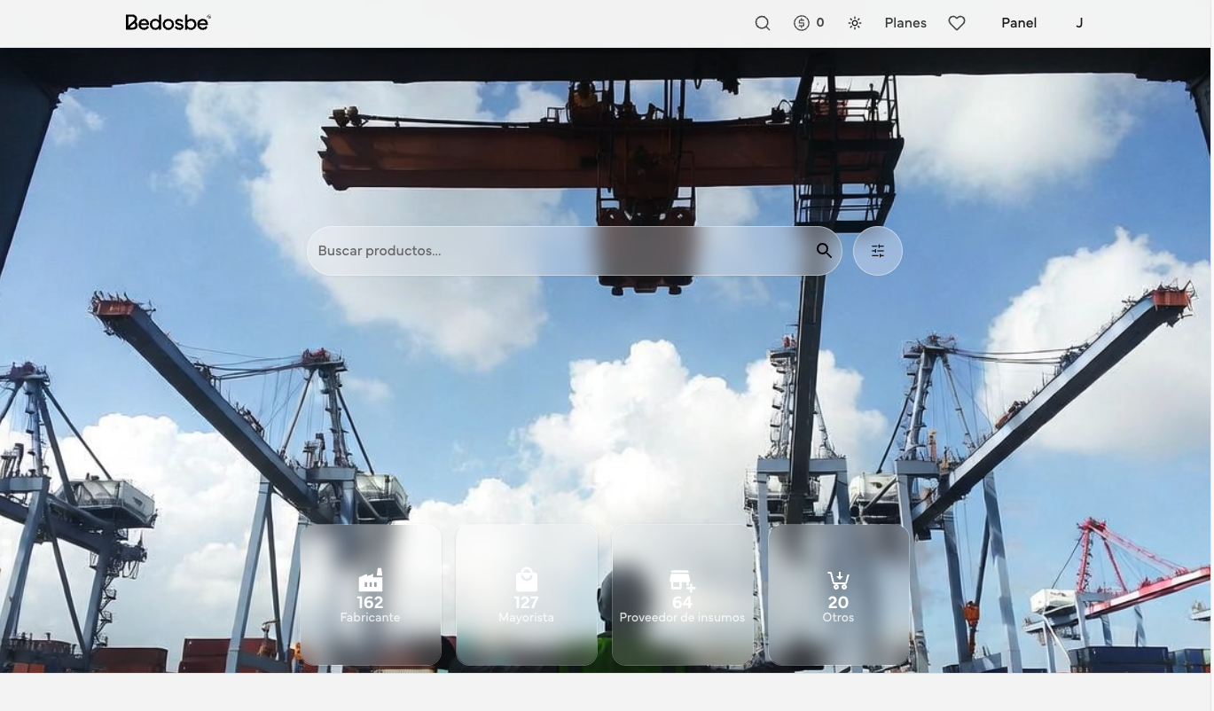The width and height of the screenshot is (1214, 711).
Task: Open the J user avatar menu
Action: click(1078, 23)
